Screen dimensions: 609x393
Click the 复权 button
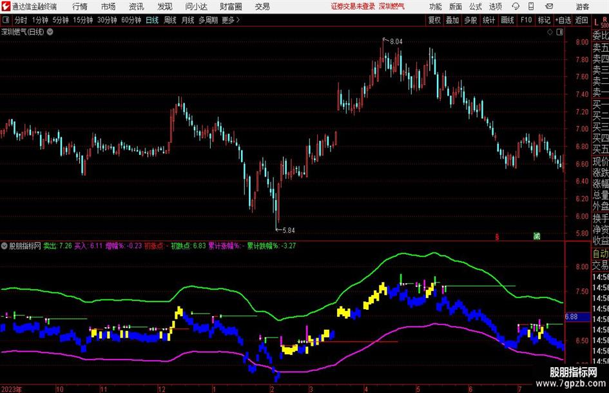[x=434, y=20]
